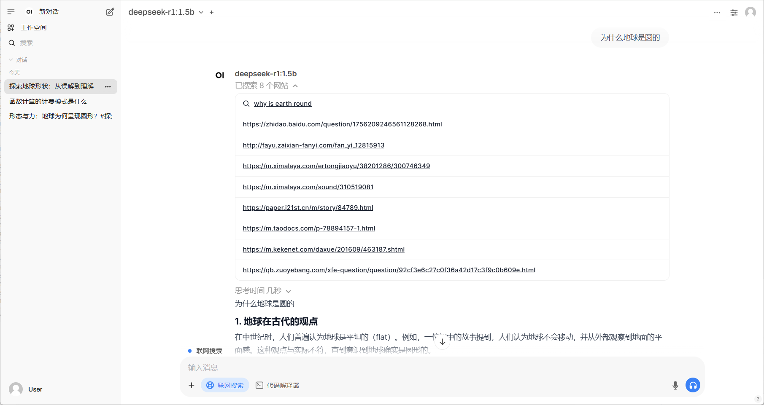The image size is (764, 405).
Task: Click the heading 1. 地球在古代的观点
Action: pos(276,322)
